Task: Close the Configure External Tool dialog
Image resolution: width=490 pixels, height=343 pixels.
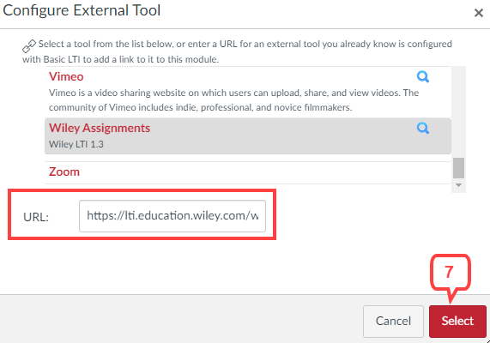Action: pos(479,13)
